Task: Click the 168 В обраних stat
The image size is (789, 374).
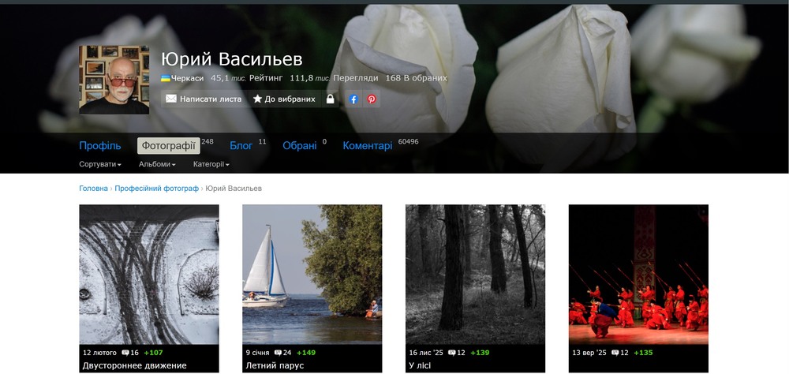Action: tap(416, 79)
